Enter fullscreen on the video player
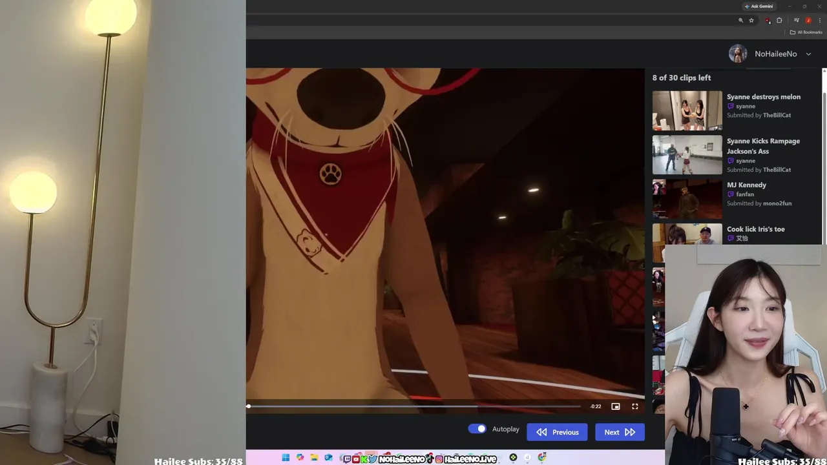Viewport: 827px width, 465px height. 635,406
